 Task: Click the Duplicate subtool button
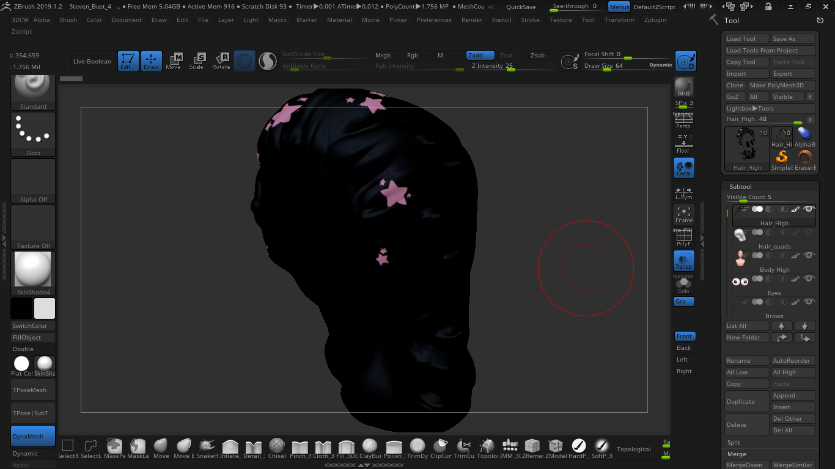pyautogui.click(x=746, y=401)
